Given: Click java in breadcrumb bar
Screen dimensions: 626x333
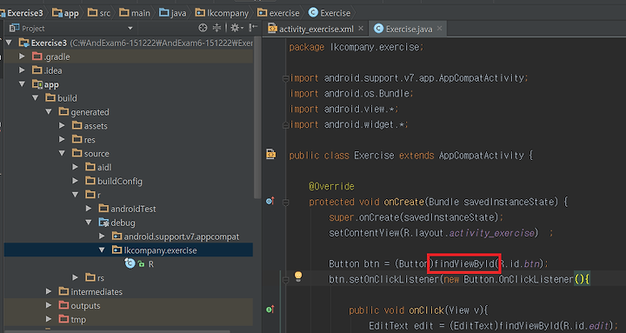Looking at the screenshot, I should click(172, 13).
